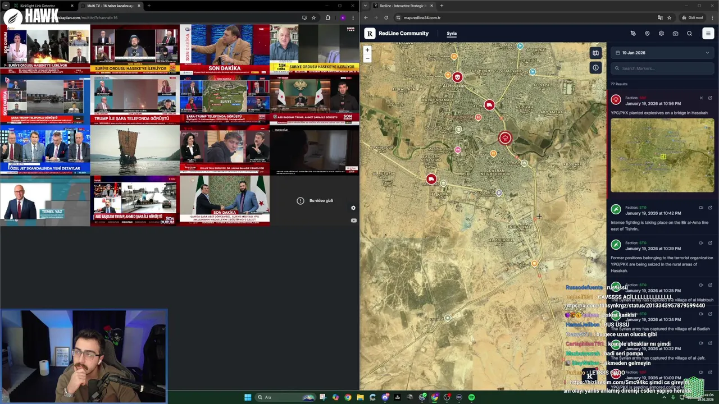Open external link on 10:42 PM event
This screenshot has width=719, height=404.
710,208
